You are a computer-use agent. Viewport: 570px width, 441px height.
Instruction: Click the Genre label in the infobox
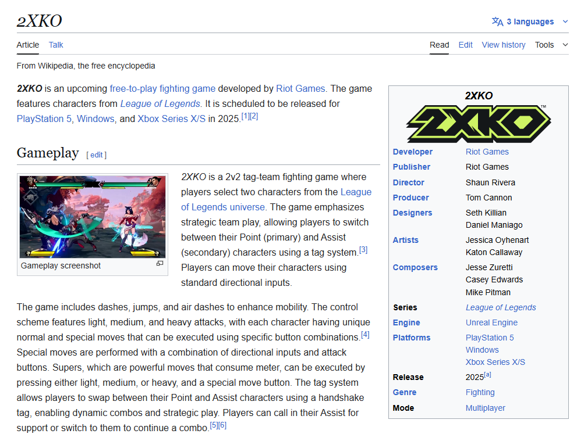point(405,392)
